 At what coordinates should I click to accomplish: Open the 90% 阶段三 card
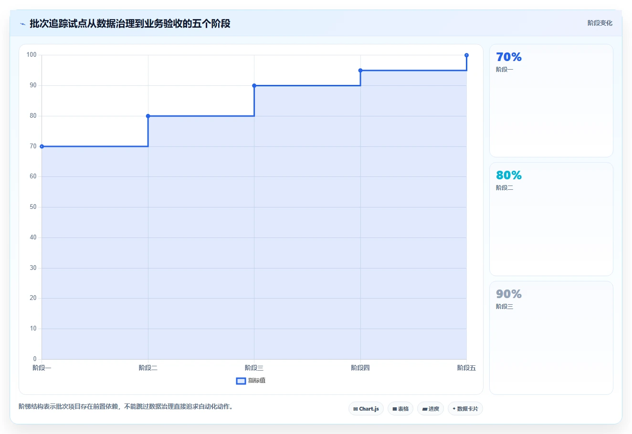pos(551,338)
